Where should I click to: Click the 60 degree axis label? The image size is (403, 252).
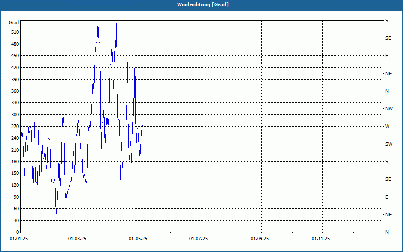16,208
